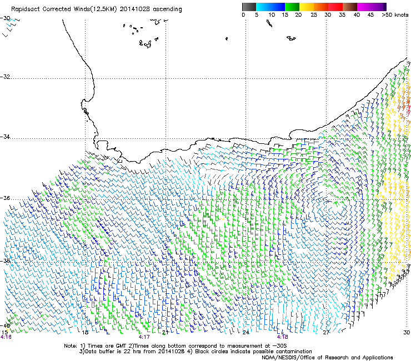Screen dimensions: 411x361
Task: Click the yellow 20-25 knots legend swatch
Action: (x=307, y=7)
